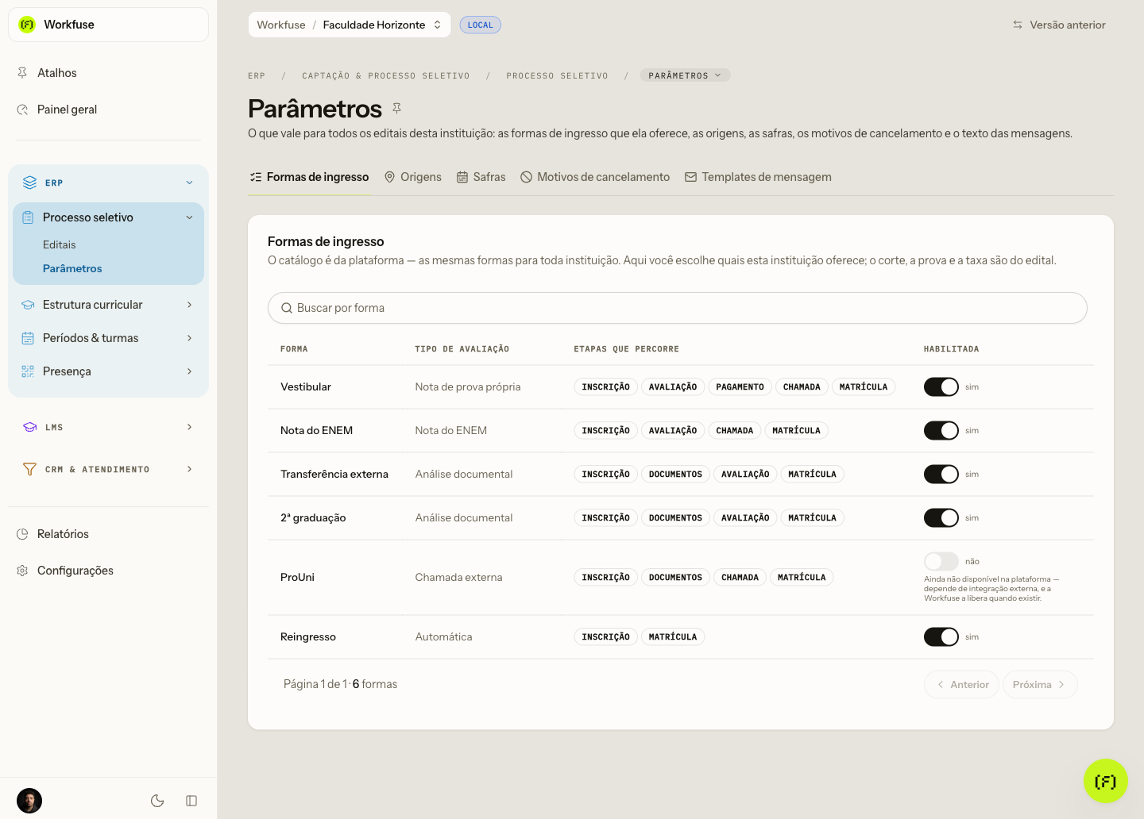This screenshot has height=819, width=1144.
Task: Click the Presença QR code icon
Action: pos(28,371)
